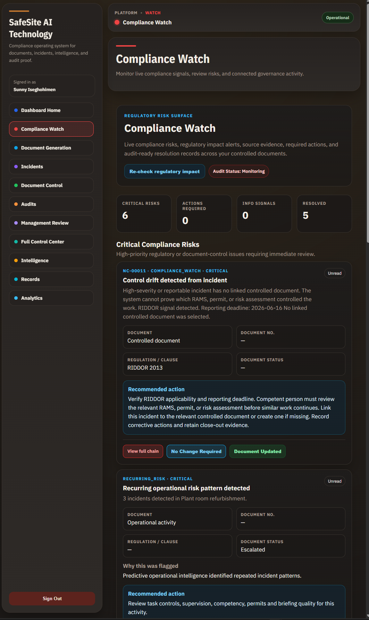Click the Info Signals stat card
This screenshot has height=620, width=369.
click(264, 214)
